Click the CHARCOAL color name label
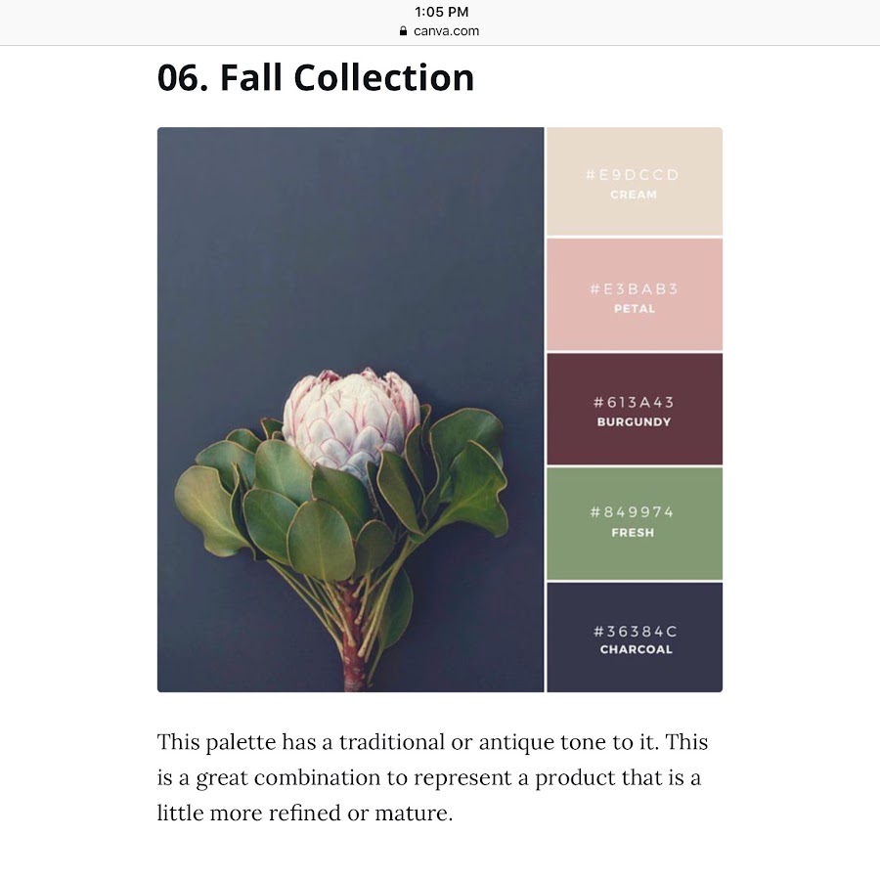This screenshot has width=880, height=880. click(x=636, y=649)
